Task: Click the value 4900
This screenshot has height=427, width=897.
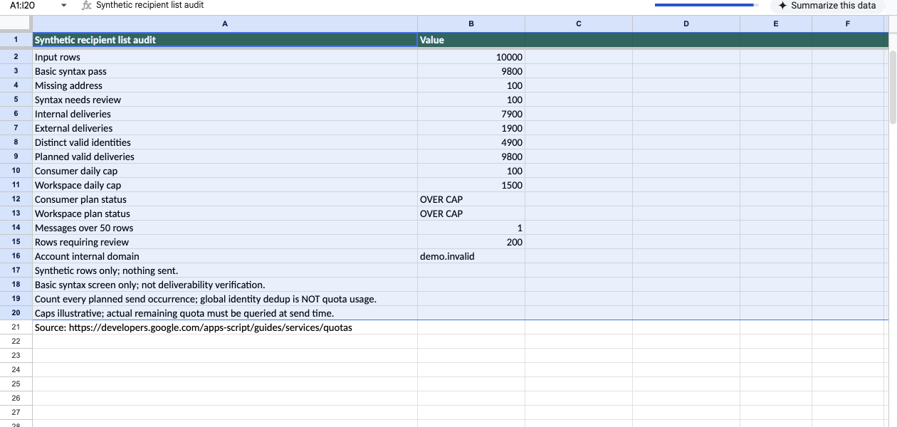Action: pos(471,142)
